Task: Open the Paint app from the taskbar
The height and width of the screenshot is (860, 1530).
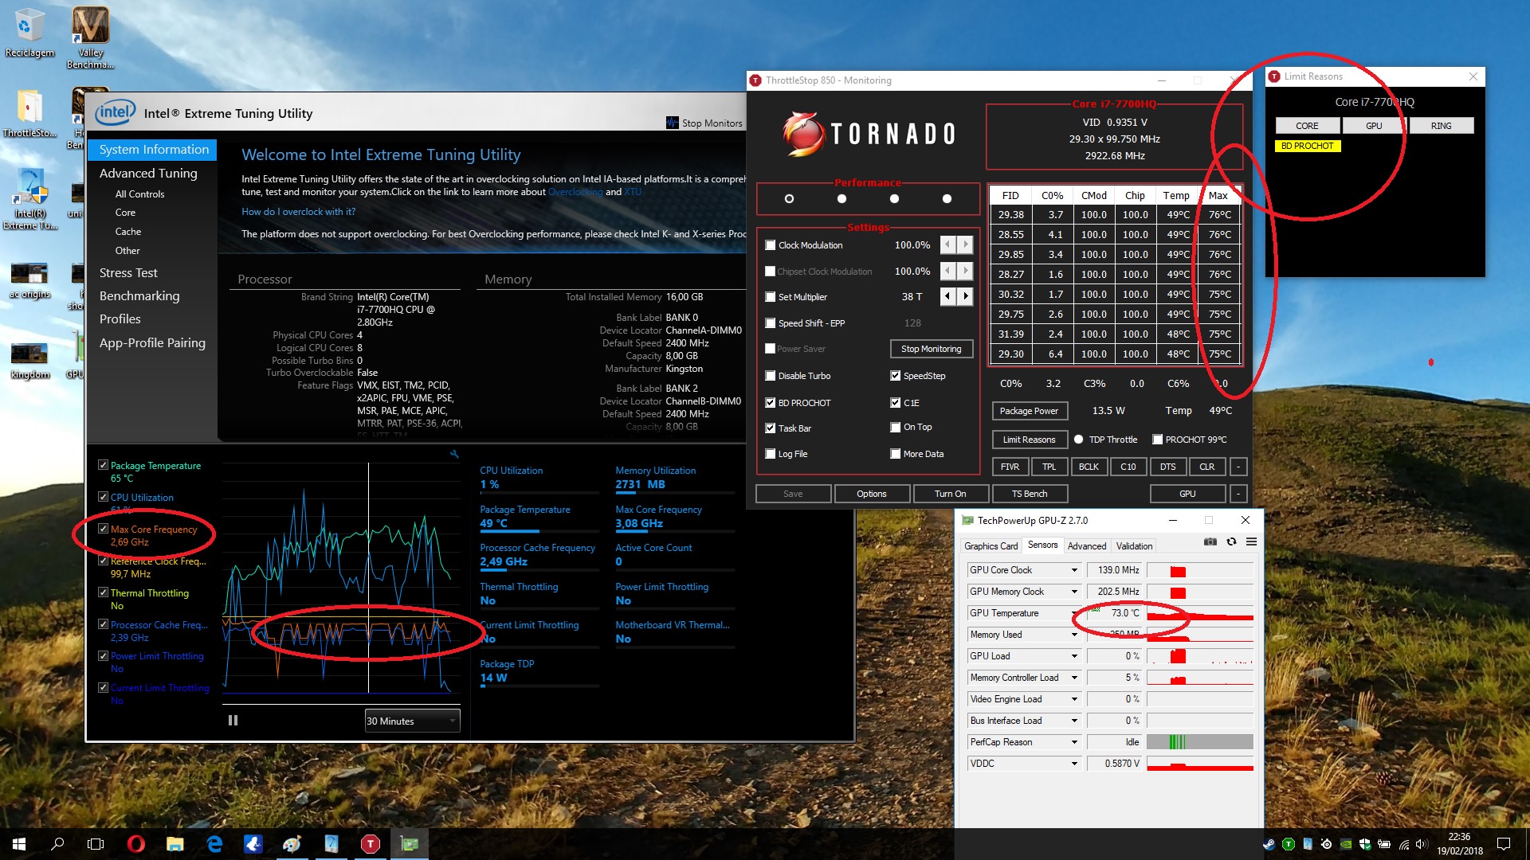Action: (x=292, y=843)
